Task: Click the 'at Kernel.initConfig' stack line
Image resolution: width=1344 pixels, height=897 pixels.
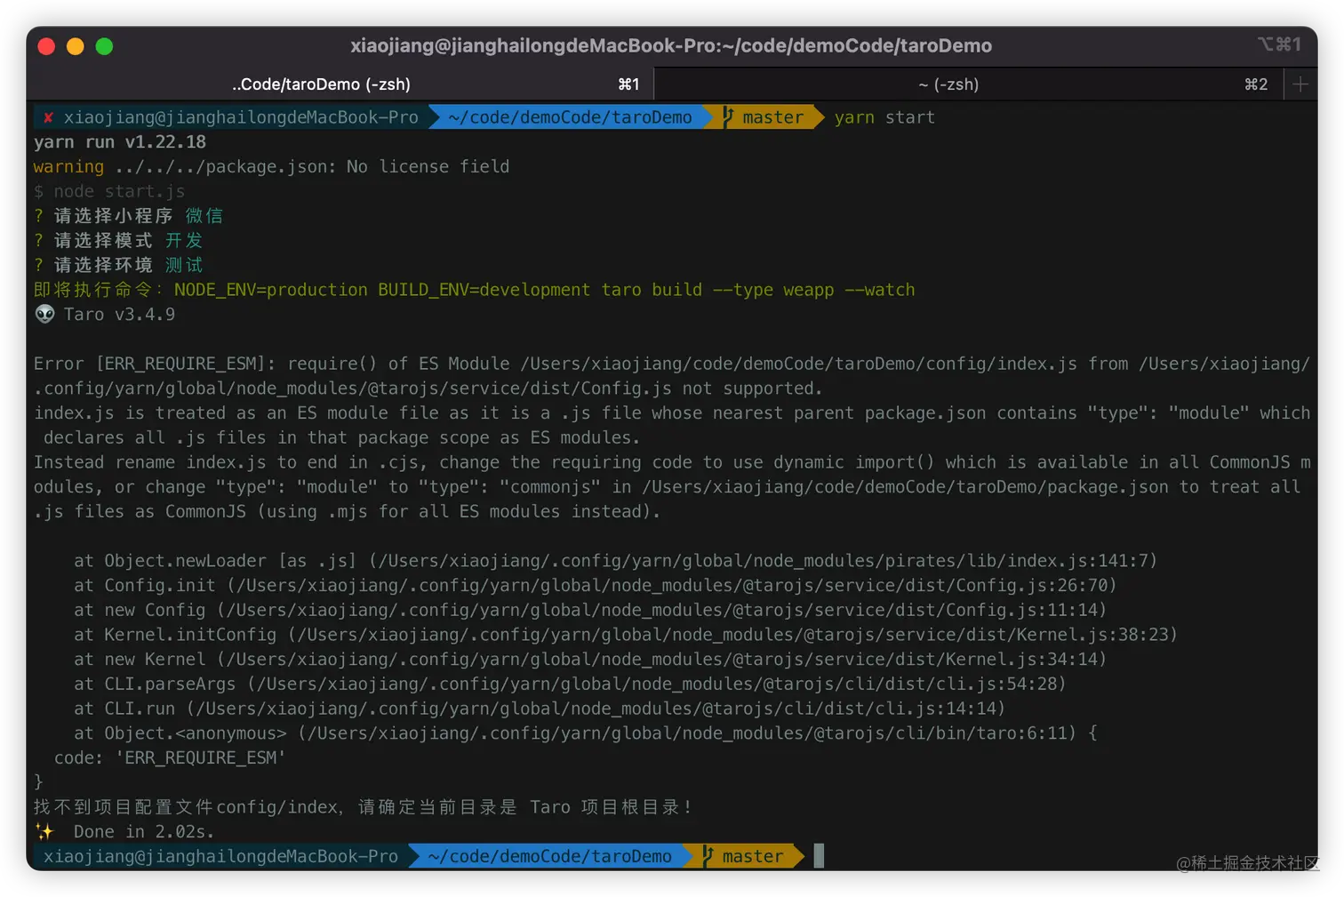Action: pos(626,635)
